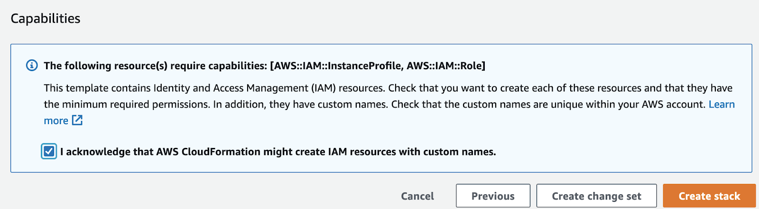
Task: Open the Learn more link
Action: tap(722, 104)
